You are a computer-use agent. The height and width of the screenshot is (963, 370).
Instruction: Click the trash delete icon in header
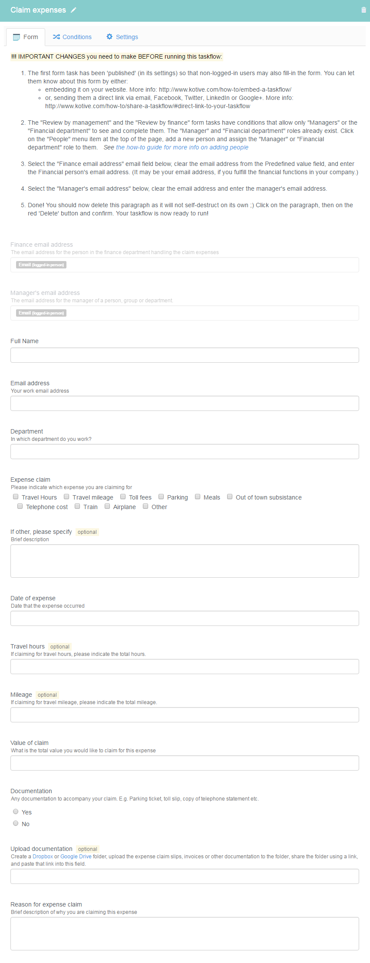(x=363, y=10)
